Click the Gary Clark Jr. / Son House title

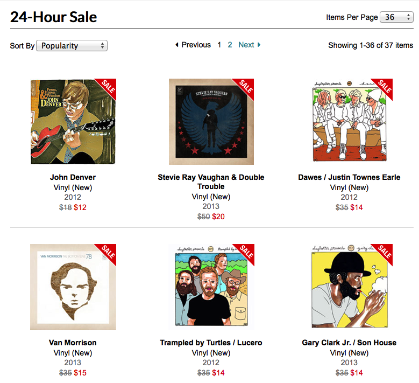[x=349, y=343]
